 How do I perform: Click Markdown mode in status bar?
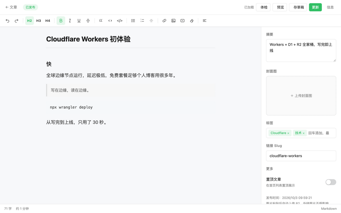click(329, 208)
